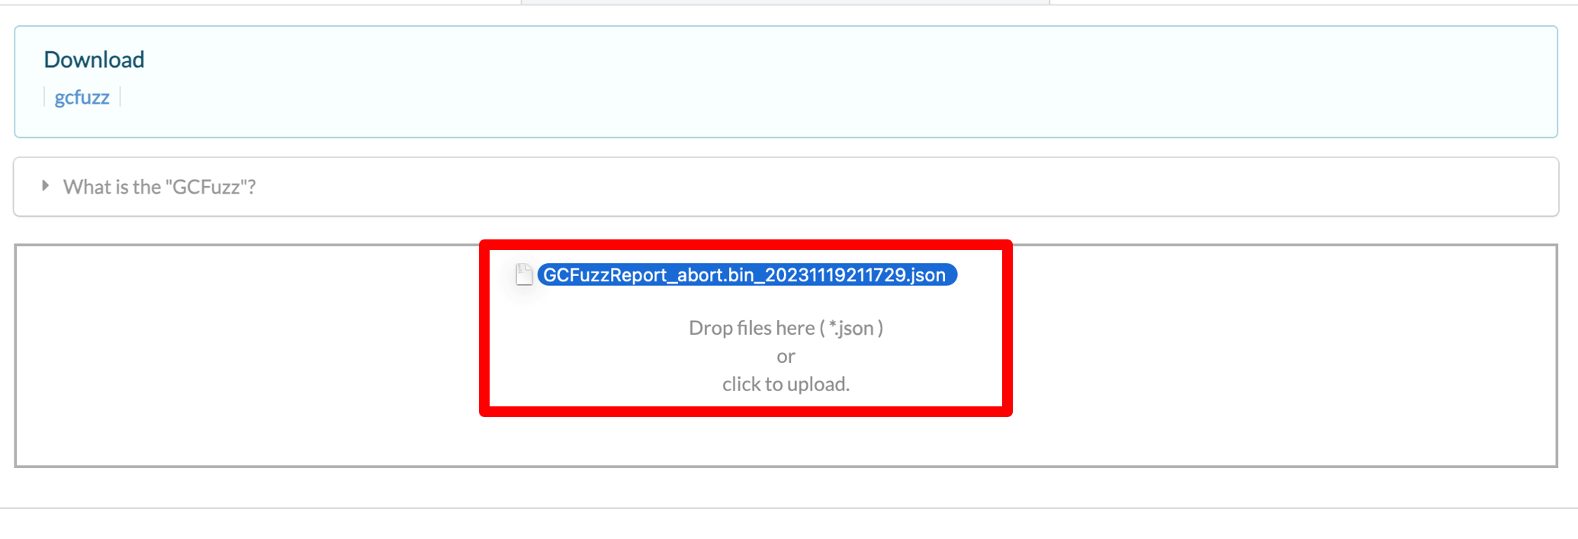1578x539 pixels.
Task: Click the Download heading
Action: [x=94, y=59]
